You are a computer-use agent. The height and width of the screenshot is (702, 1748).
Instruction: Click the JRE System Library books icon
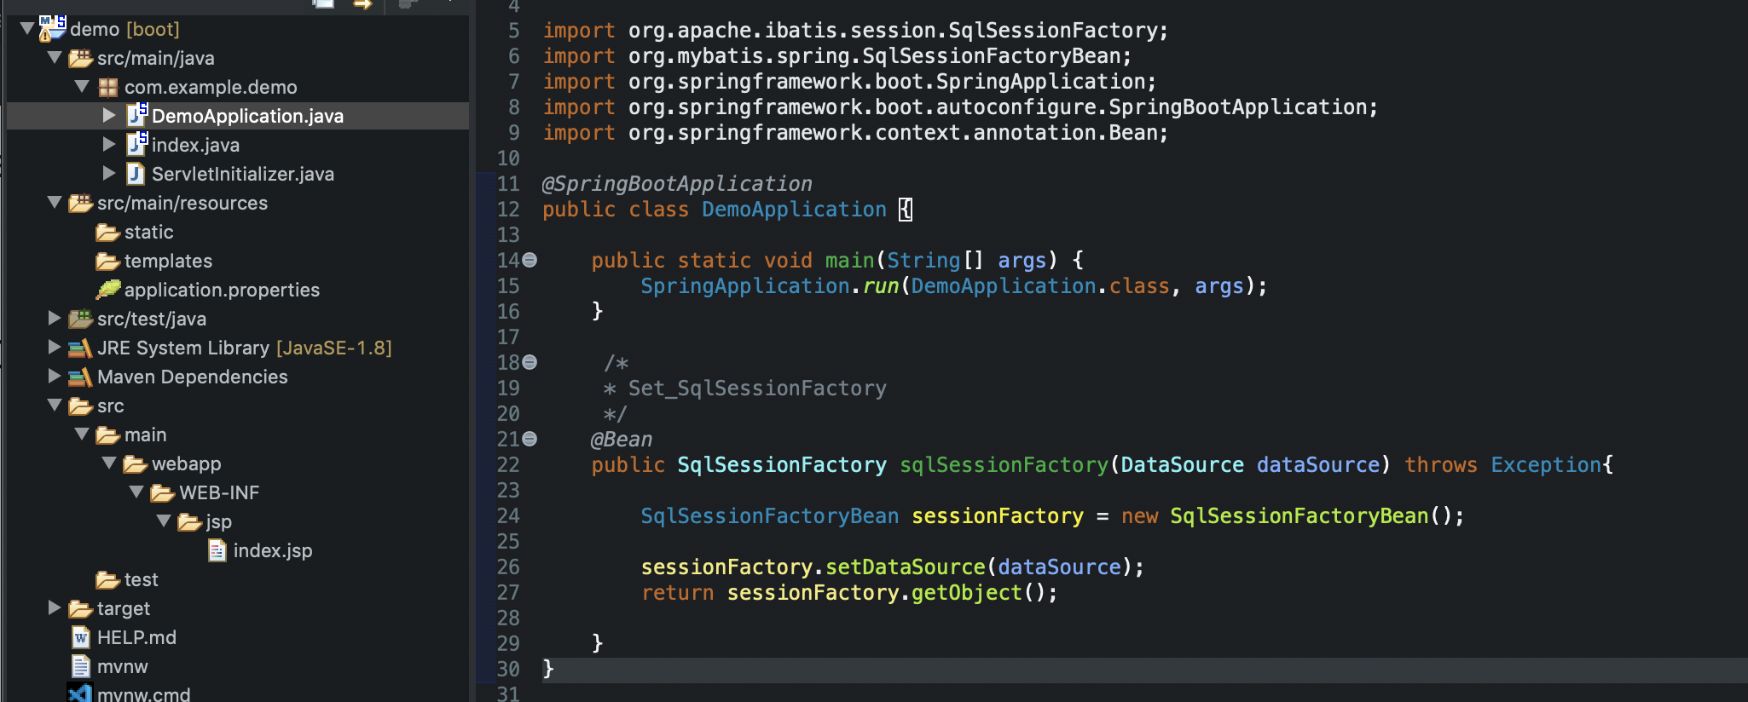pyautogui.click(x=80, y=348)
